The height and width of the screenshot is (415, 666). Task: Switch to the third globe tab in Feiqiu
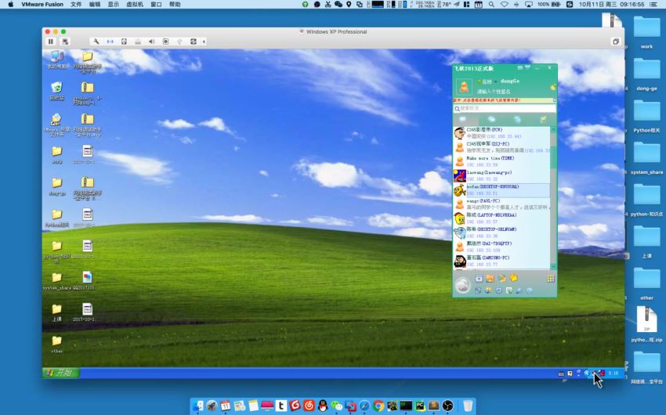[x=517, y=120]
